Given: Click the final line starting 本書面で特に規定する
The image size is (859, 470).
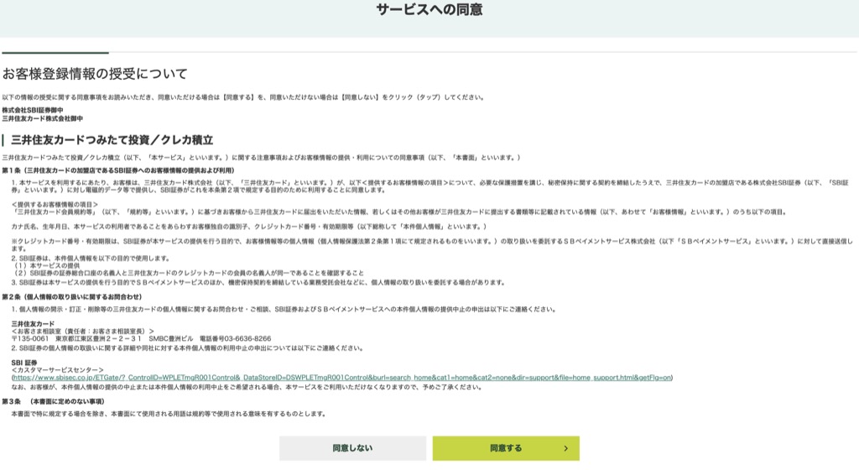Looking at the screenshot, I should click(x=169, y=414).
